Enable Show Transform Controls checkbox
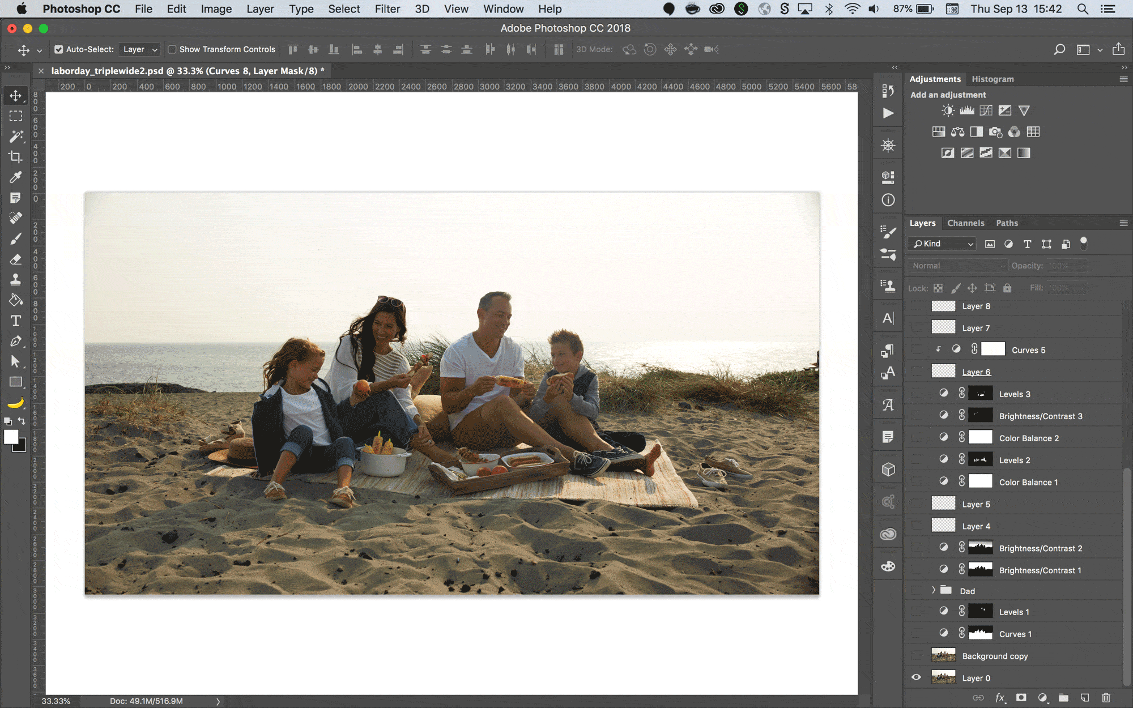 [x=172, y=49]
